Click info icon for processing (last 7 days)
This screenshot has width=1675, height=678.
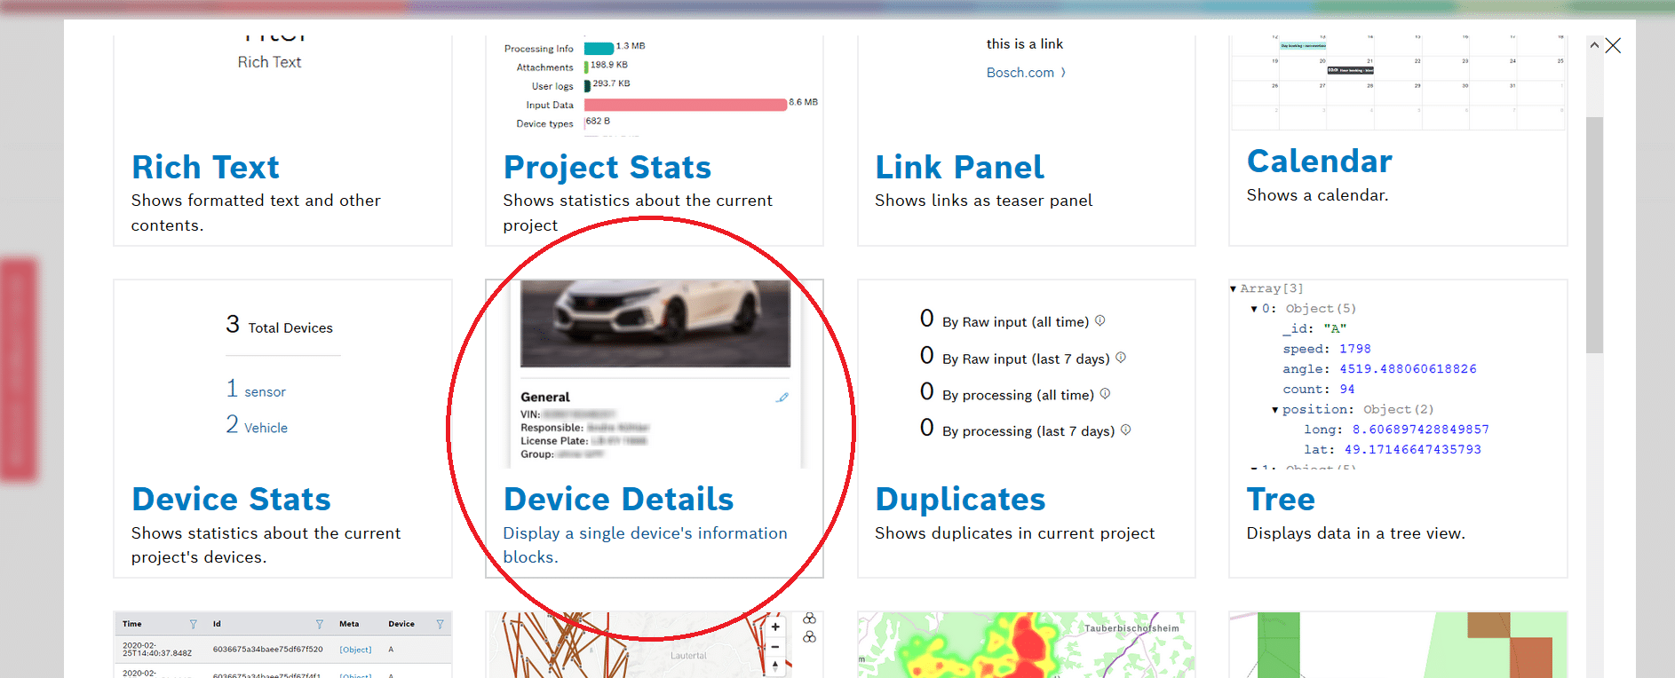point(1125,430)
